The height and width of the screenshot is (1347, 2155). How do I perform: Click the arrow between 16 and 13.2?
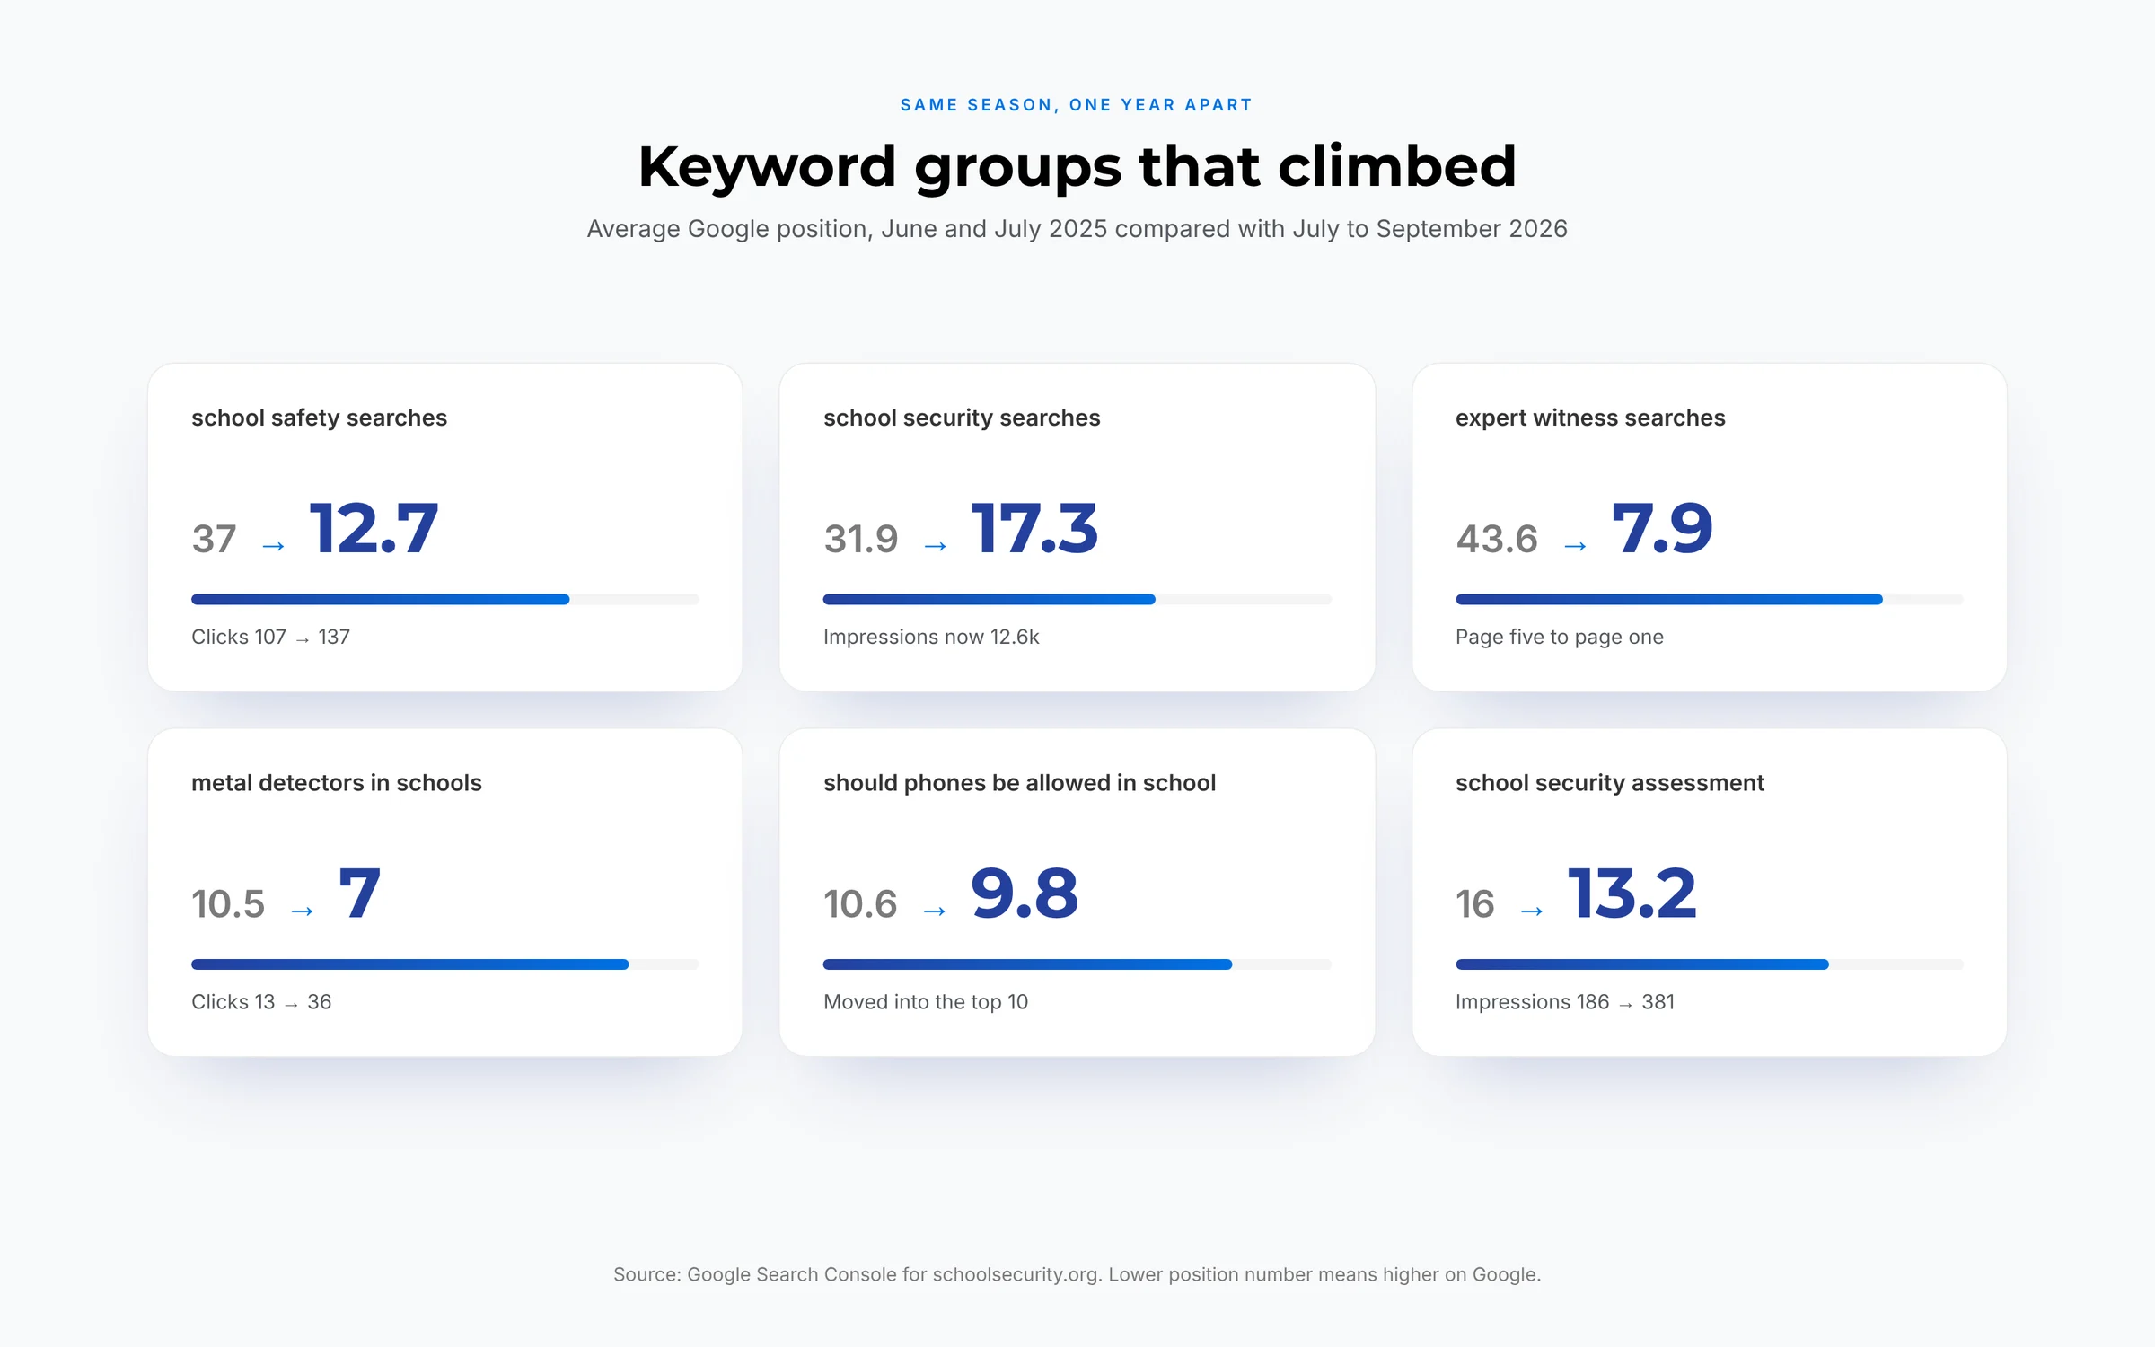click(1532, 911)
